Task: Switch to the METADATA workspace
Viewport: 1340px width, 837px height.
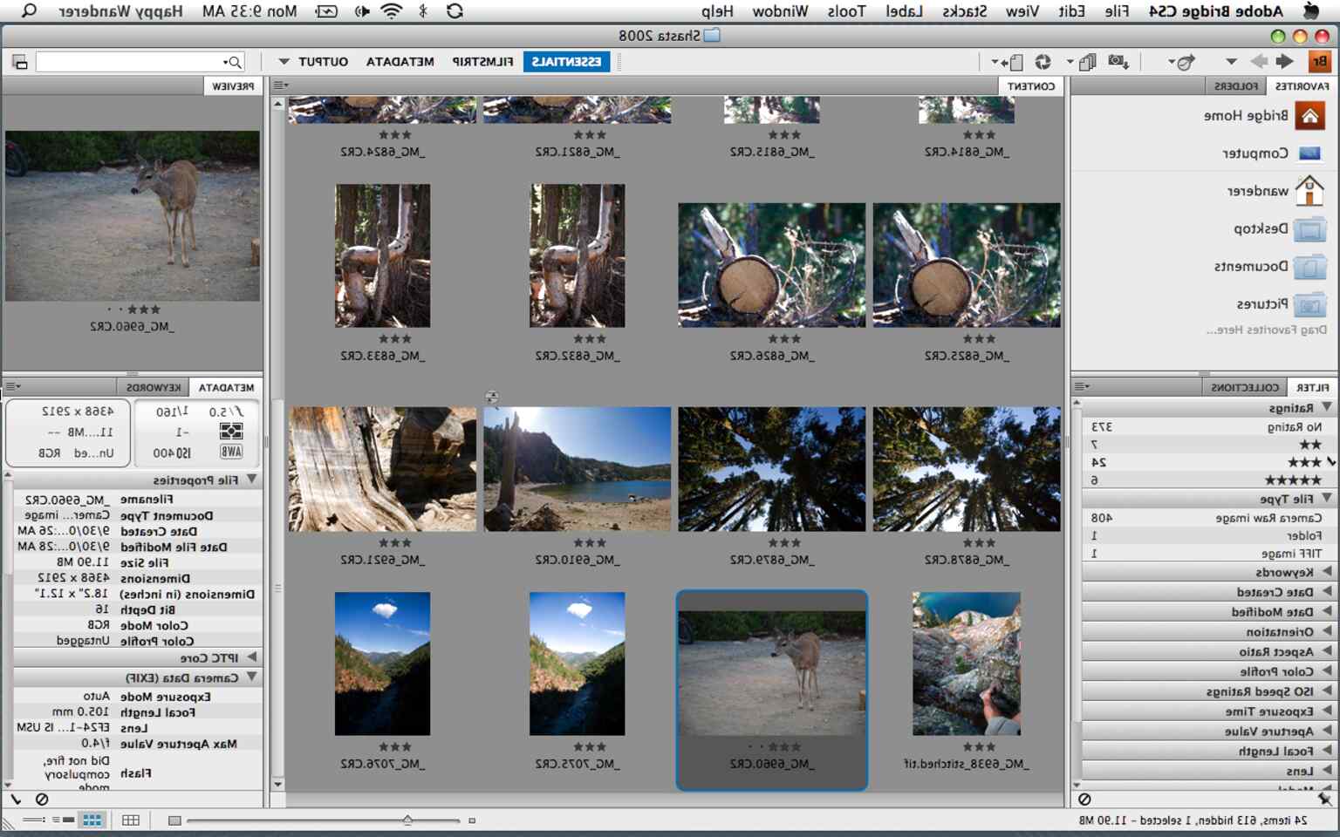Action: [400, 62]
